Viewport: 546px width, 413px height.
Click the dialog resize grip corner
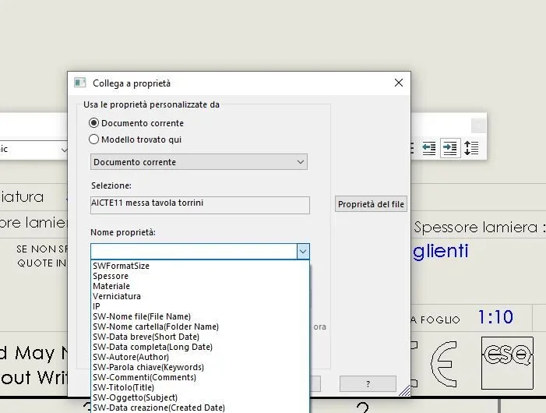(x=404, y=390)
